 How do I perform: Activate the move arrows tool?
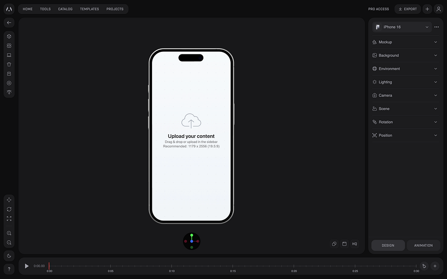[x=9, y=200]
